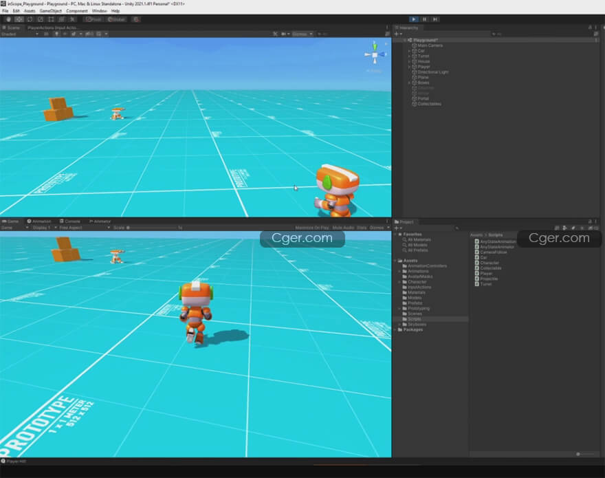
Task: Select the Move tool in the toolbar
Action: (19, 19)
